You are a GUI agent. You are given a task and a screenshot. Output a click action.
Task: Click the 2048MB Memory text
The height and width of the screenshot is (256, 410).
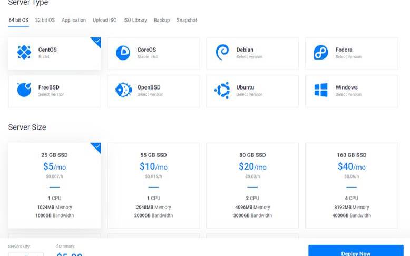pyautogui.click(x=153, y=207)
